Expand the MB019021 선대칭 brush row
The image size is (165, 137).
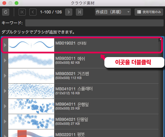point(5,45)
